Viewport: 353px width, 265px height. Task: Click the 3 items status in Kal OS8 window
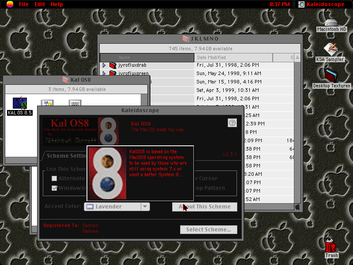(77, 89)
